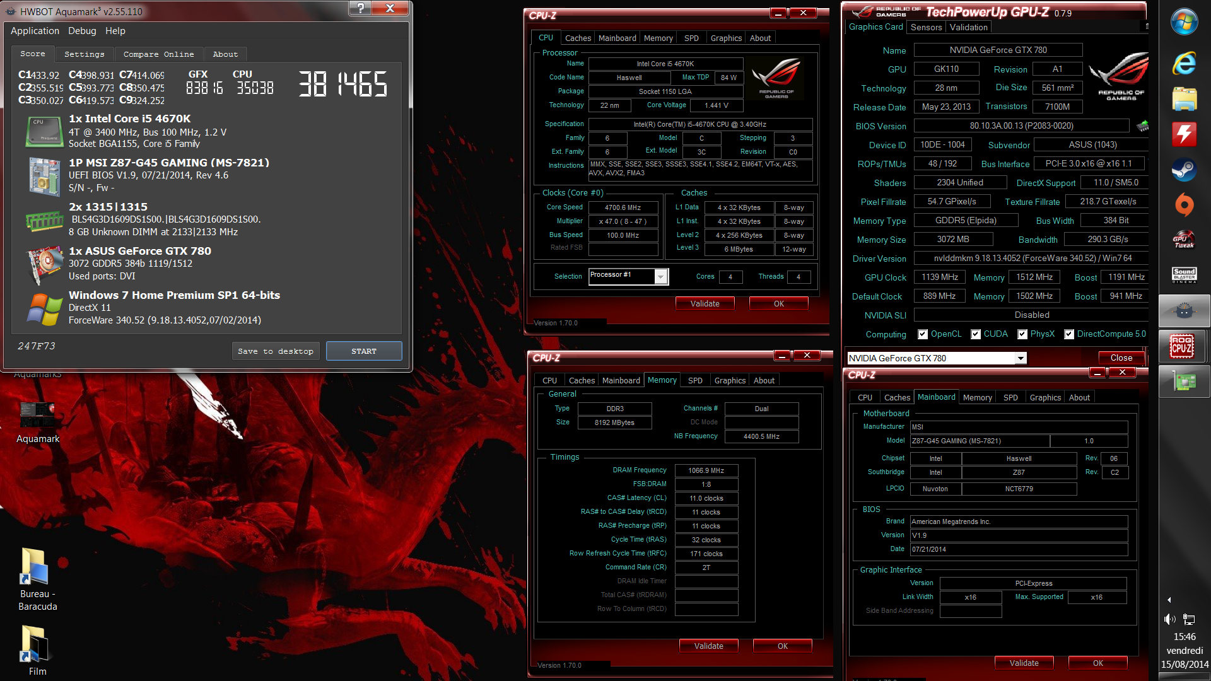1211x681 pixels.
Task: Open the Help menu in HWBOT Aquamark
Action: click(x=115, y=31)
